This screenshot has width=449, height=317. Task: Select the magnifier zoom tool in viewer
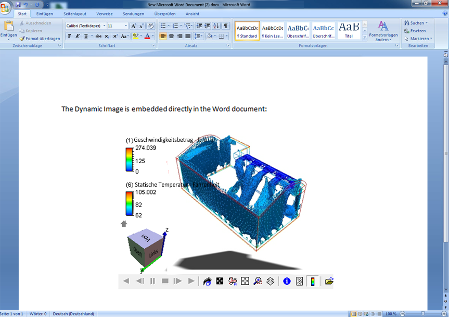point(258,281)
